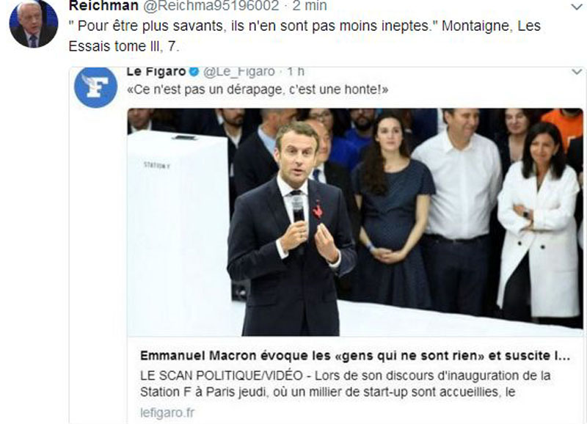This screenshot has height=424, width=587.
Task: Click the blue verified badge beside Le Figaro
Action: tap(194, 71)
